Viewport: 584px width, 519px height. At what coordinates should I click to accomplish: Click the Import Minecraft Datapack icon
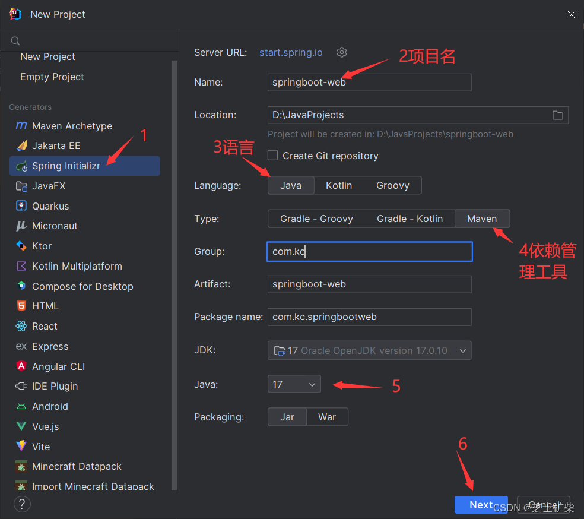21,486
